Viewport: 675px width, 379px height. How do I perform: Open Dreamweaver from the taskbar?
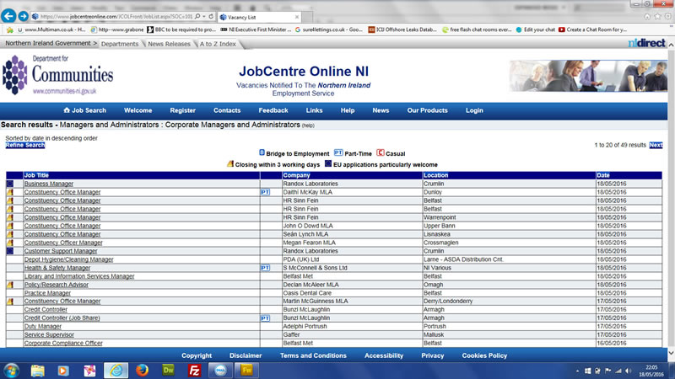[168, 371]
